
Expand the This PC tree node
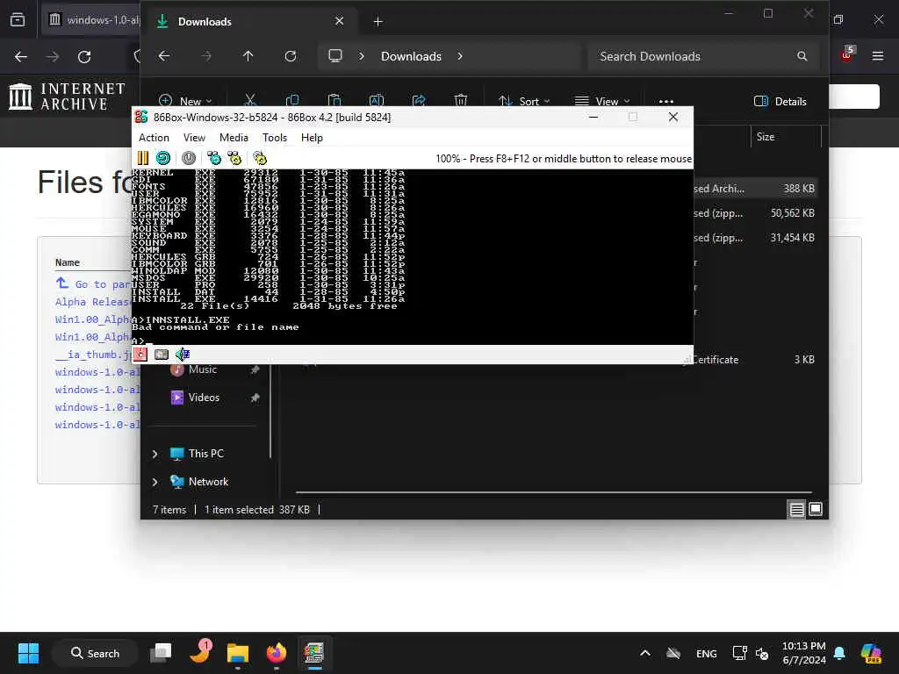point(155,454)
